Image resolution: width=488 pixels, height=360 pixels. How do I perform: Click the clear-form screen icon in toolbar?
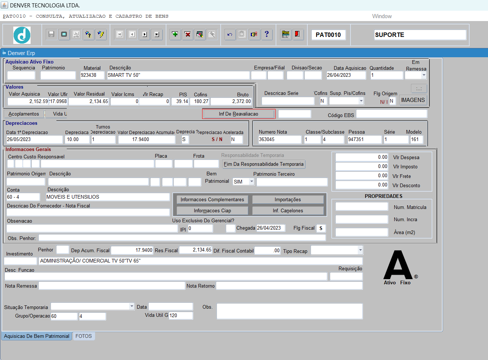click(64, 34)
